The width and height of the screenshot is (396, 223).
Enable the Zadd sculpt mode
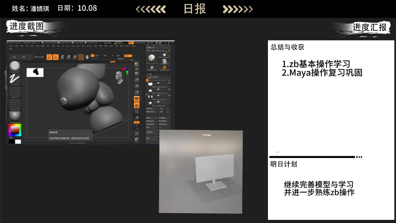click(x=118, y=55)
